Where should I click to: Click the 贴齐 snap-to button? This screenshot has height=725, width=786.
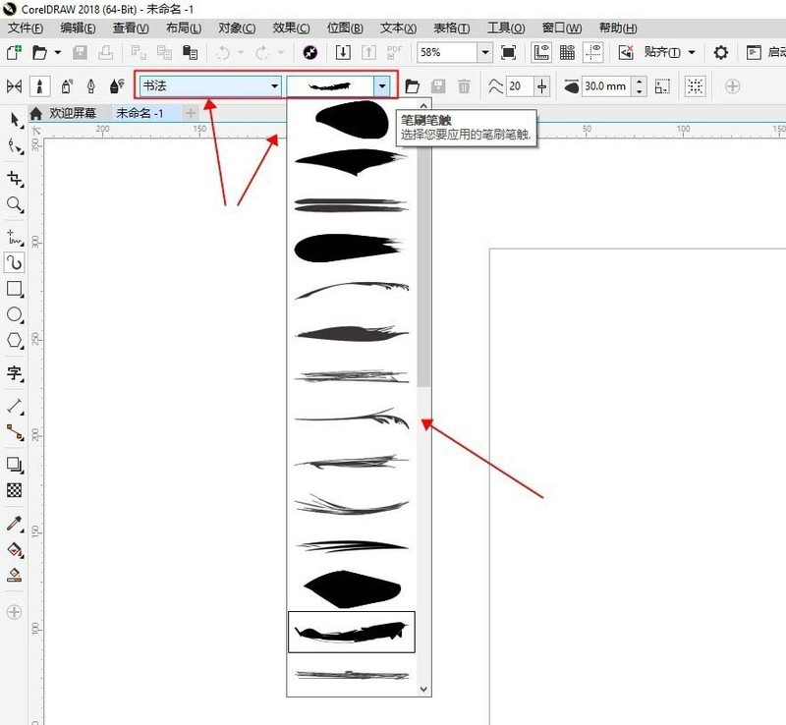click(662, 52)
